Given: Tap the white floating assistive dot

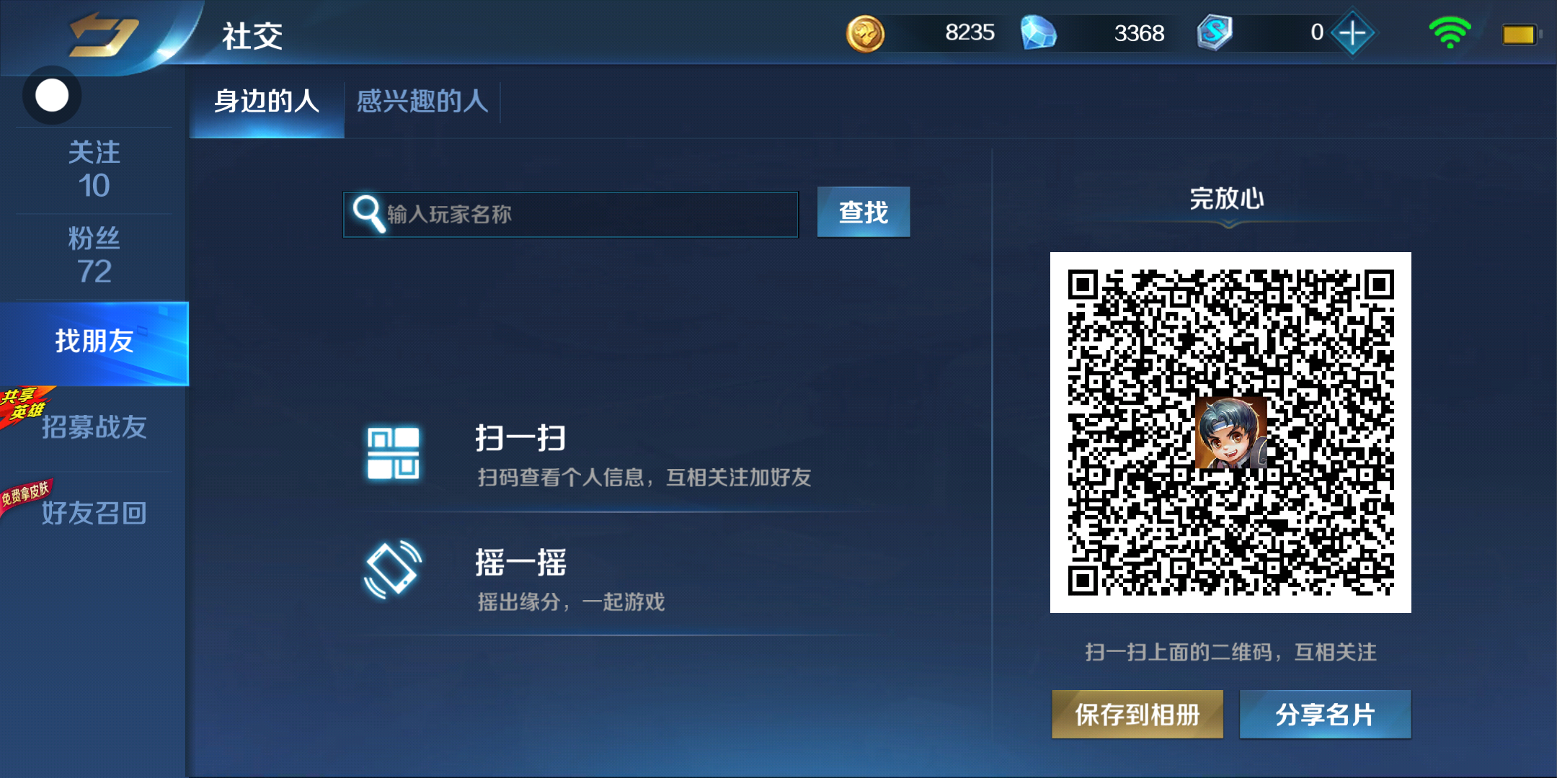Looking at the screenshot, I should click(52, 95).
